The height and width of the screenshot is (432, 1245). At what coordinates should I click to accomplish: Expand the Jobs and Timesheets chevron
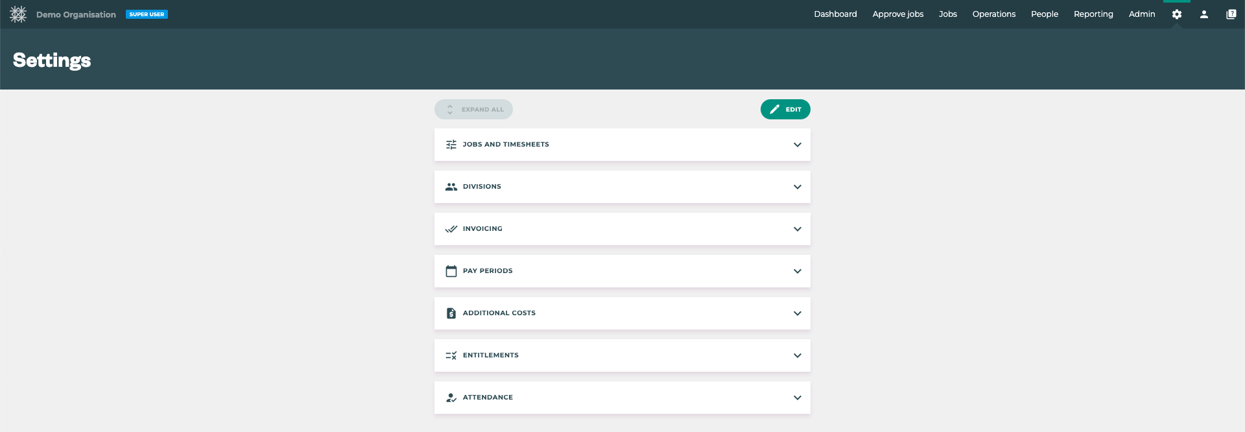pos(797,145)
